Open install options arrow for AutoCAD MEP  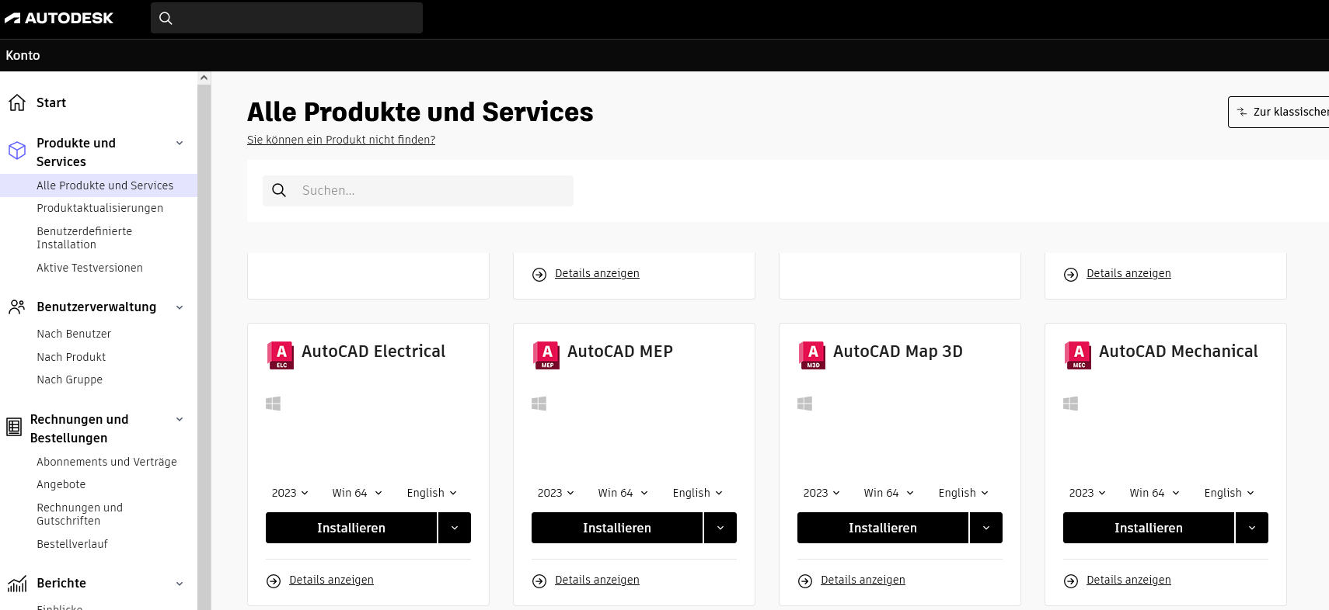(720, 528)
